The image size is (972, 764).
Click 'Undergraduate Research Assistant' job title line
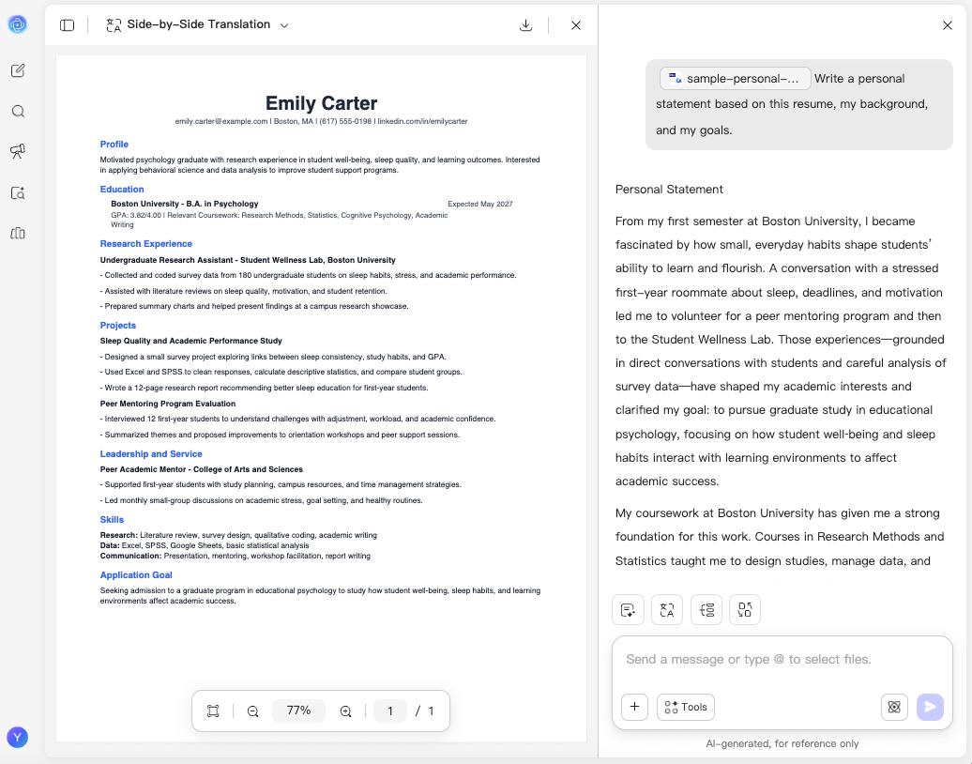point(248,260)
